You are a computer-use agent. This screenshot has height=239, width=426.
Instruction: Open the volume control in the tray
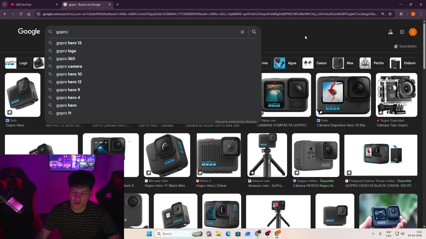[x=402, y=234]
